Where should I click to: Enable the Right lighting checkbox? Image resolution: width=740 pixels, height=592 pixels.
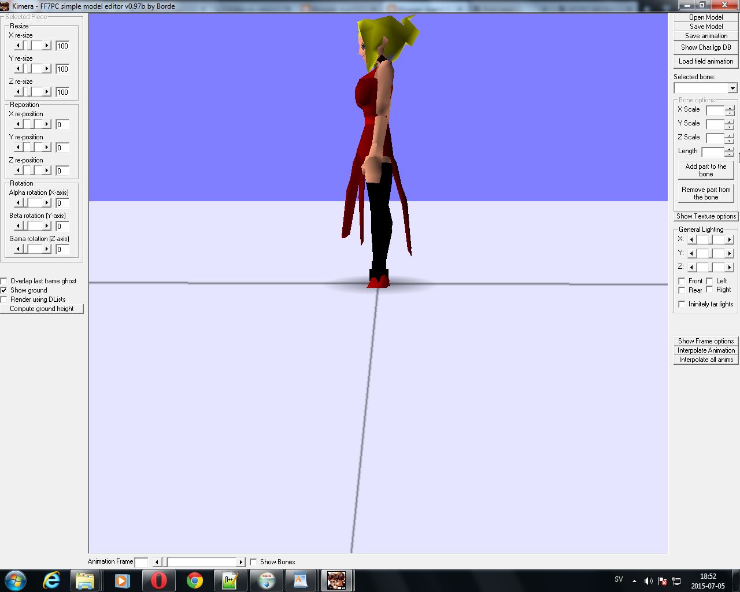(x=709, y=290)
